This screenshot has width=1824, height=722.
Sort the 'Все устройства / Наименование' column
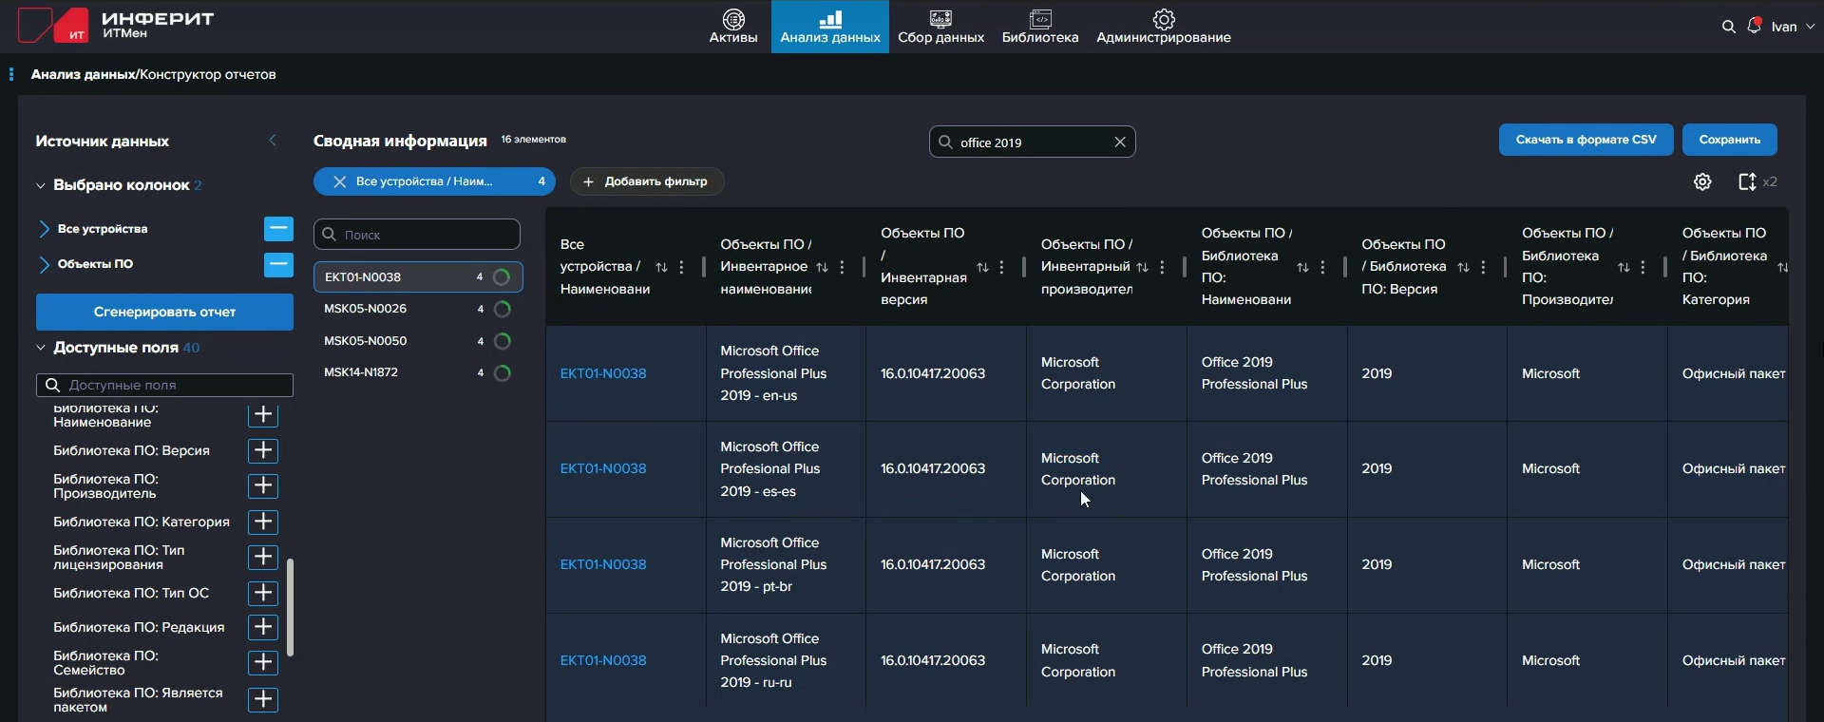(661, 268)
